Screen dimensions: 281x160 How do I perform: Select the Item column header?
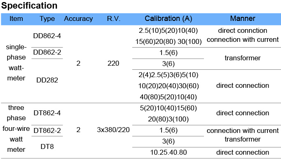[16, 19]
